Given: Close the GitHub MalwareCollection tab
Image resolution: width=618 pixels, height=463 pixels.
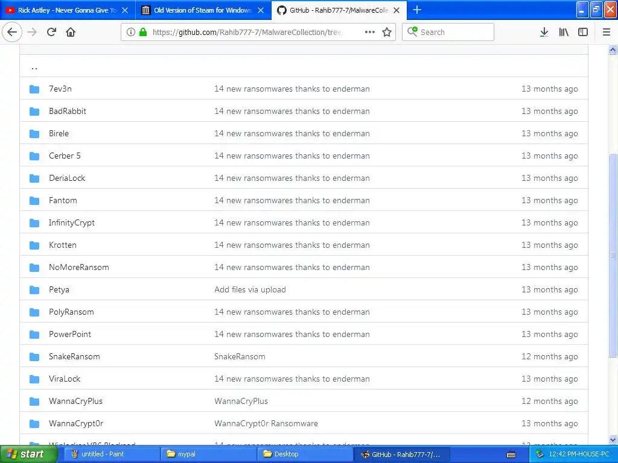Looking at the screenshot, I should coord(397,10).
